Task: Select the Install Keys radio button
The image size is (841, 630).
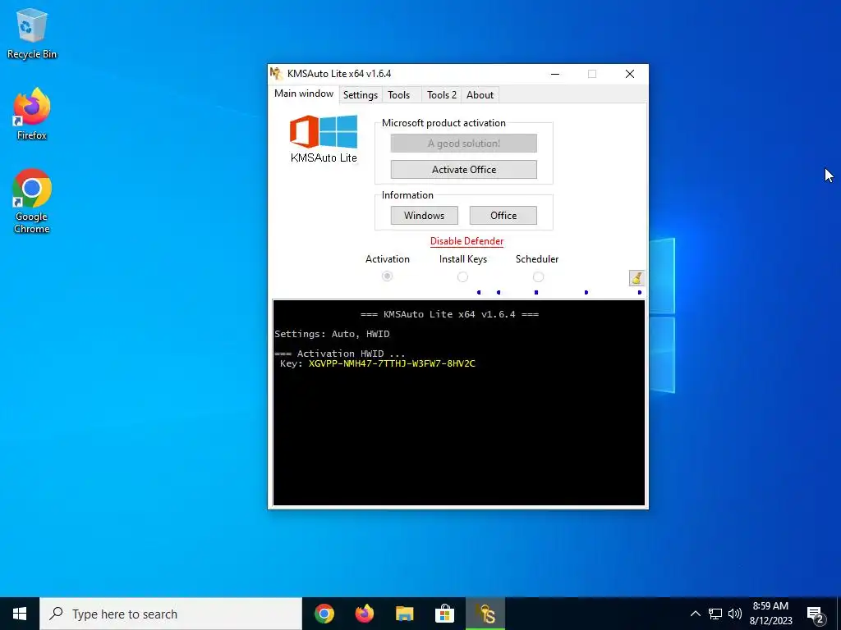Action: 462,277
